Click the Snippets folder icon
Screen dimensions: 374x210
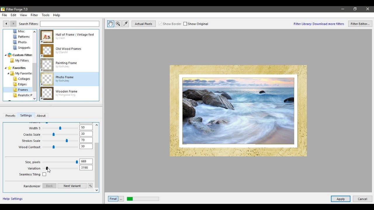pos(15,48)
